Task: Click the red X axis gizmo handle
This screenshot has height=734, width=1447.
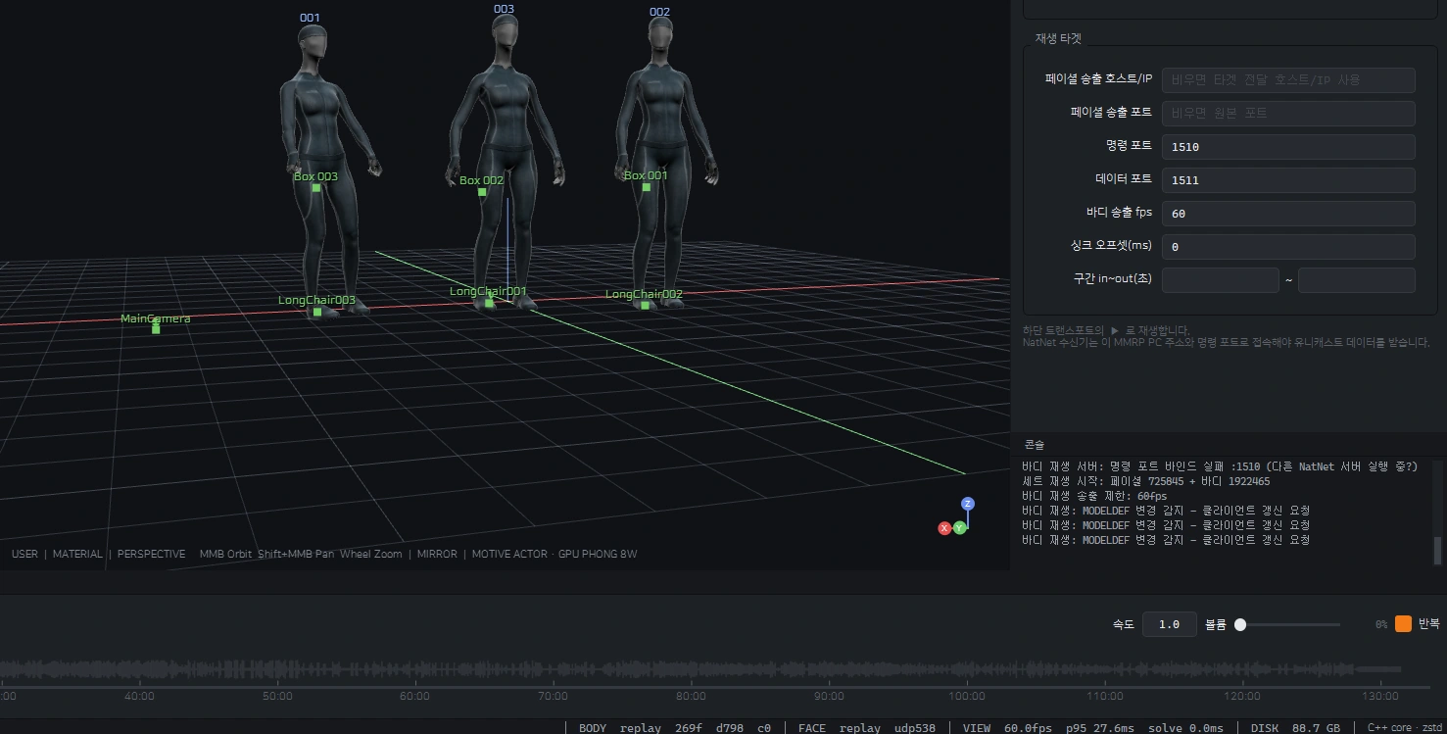Action: (944, 528)
